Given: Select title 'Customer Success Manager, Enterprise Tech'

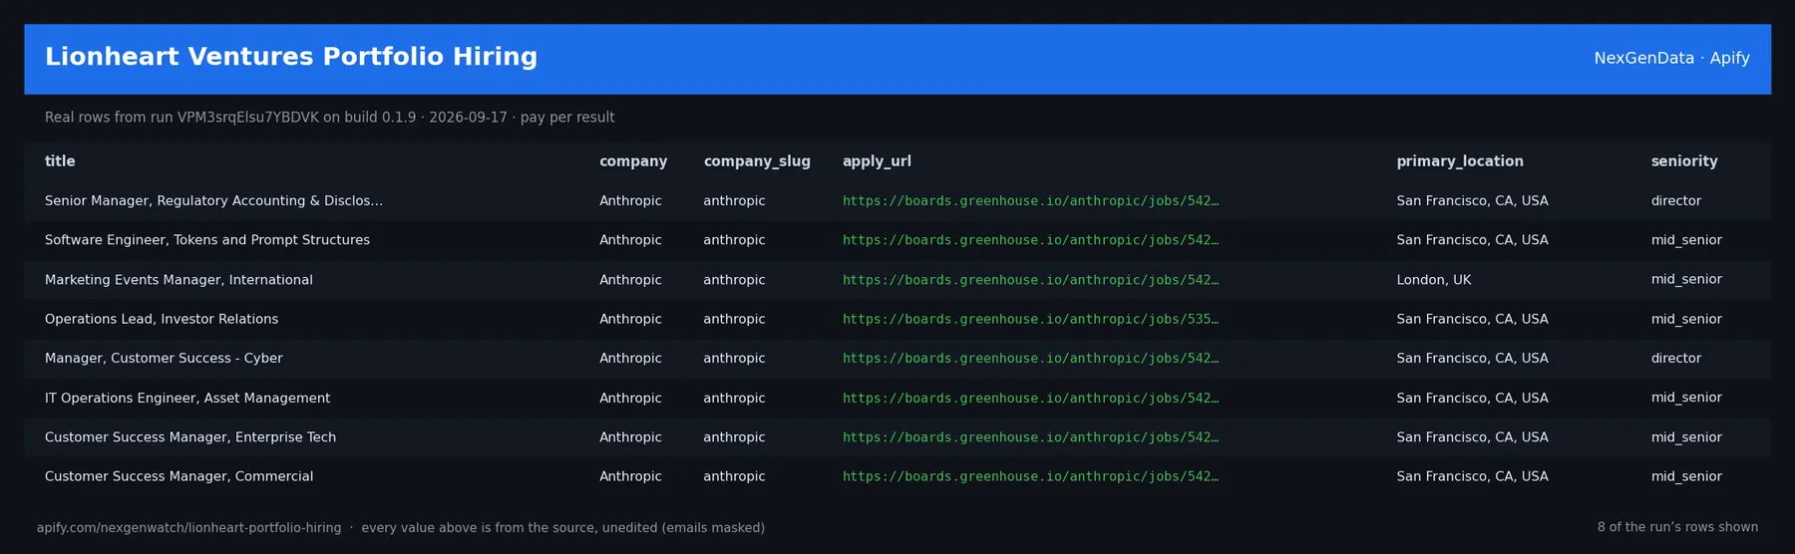Looking at the screenshot, I should (x=190, y=437).
